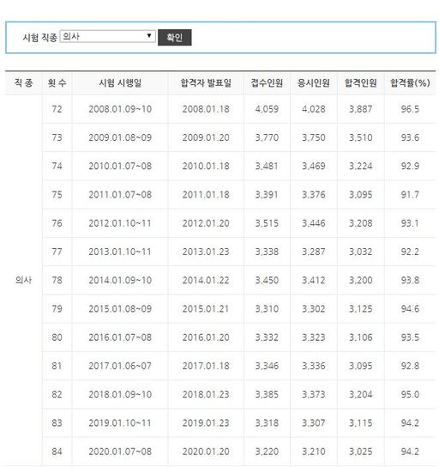Click pass rate 92.2
The image size is (439, 468).
tap(410, 252)
